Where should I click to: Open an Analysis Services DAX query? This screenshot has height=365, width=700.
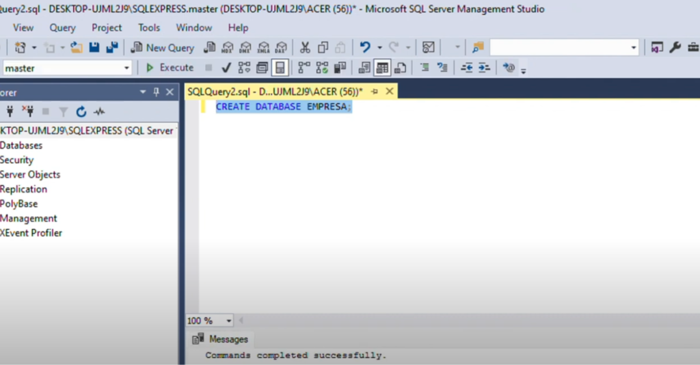pyautogui.click(x=281, y=47)
